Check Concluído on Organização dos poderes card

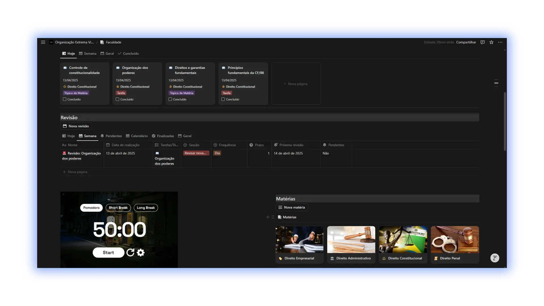click(117, 99)
